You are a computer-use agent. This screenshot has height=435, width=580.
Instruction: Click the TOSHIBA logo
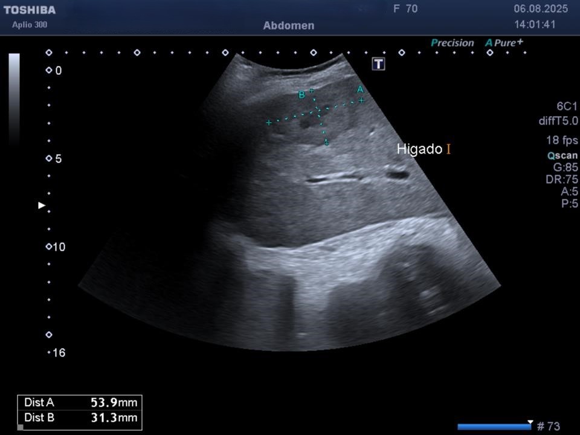(x=30, y=10)
